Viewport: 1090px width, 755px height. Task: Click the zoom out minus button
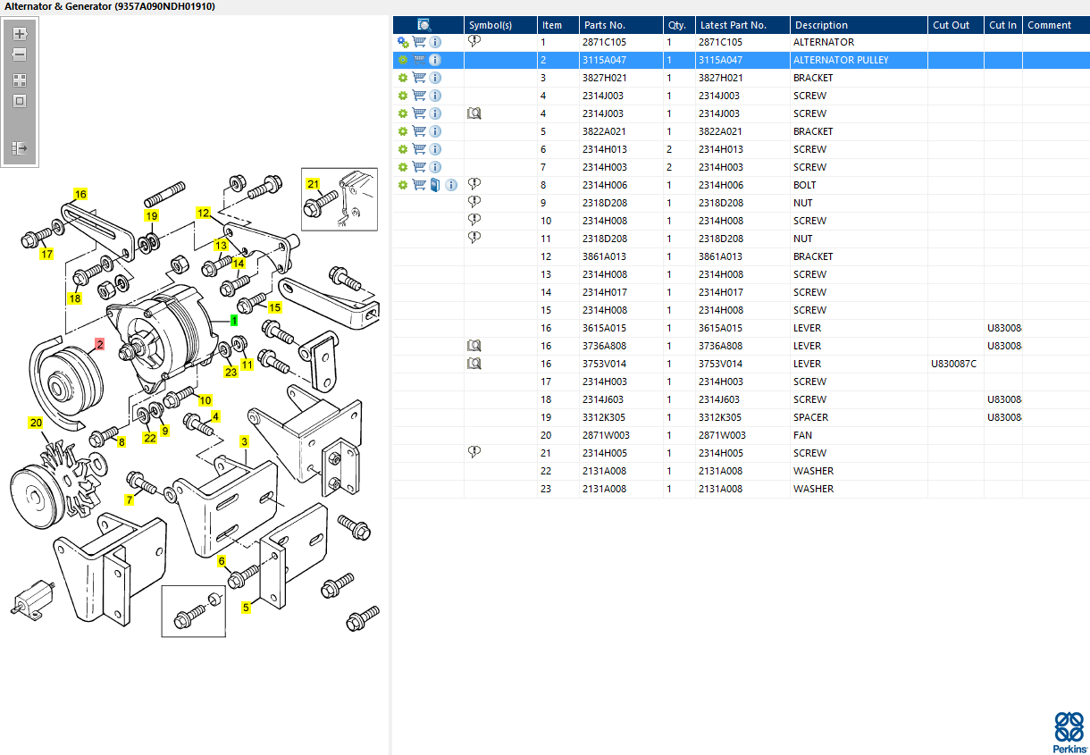click(20, 55)
